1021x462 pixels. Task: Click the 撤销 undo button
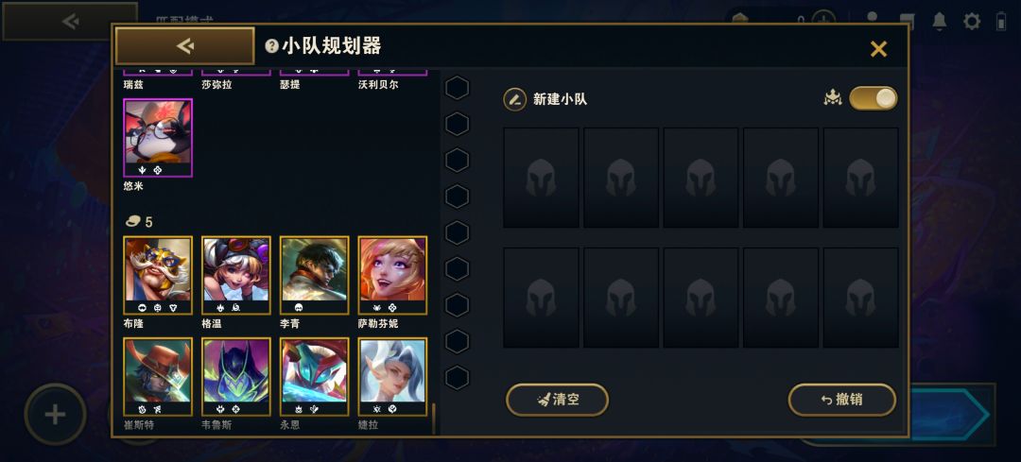click(x=842, y=400)
